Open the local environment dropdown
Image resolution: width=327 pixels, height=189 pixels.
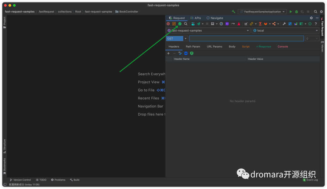pos(286,31)
